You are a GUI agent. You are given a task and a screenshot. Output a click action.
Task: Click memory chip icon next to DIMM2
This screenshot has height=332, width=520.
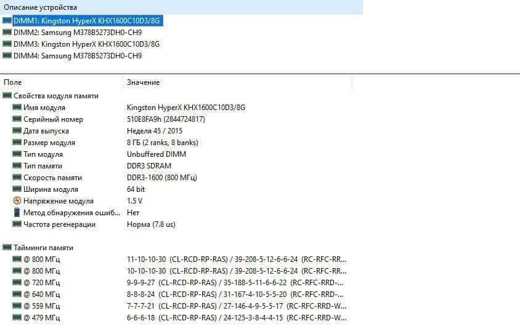click(7, 32)
